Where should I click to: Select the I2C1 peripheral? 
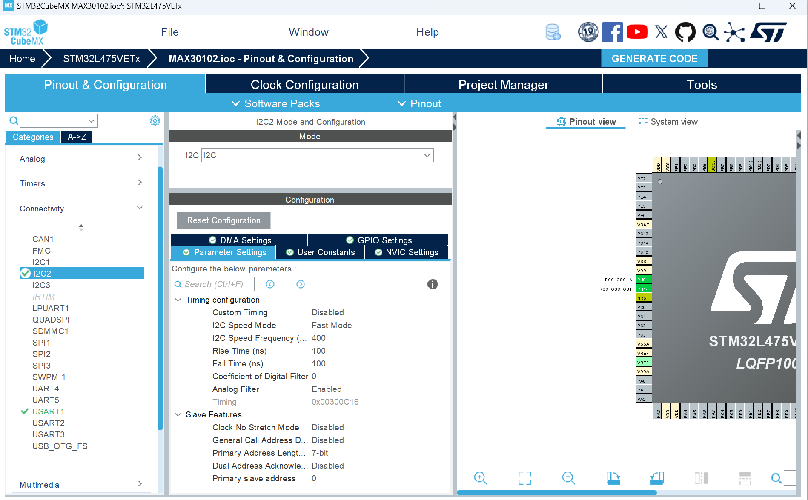(41, 262)
